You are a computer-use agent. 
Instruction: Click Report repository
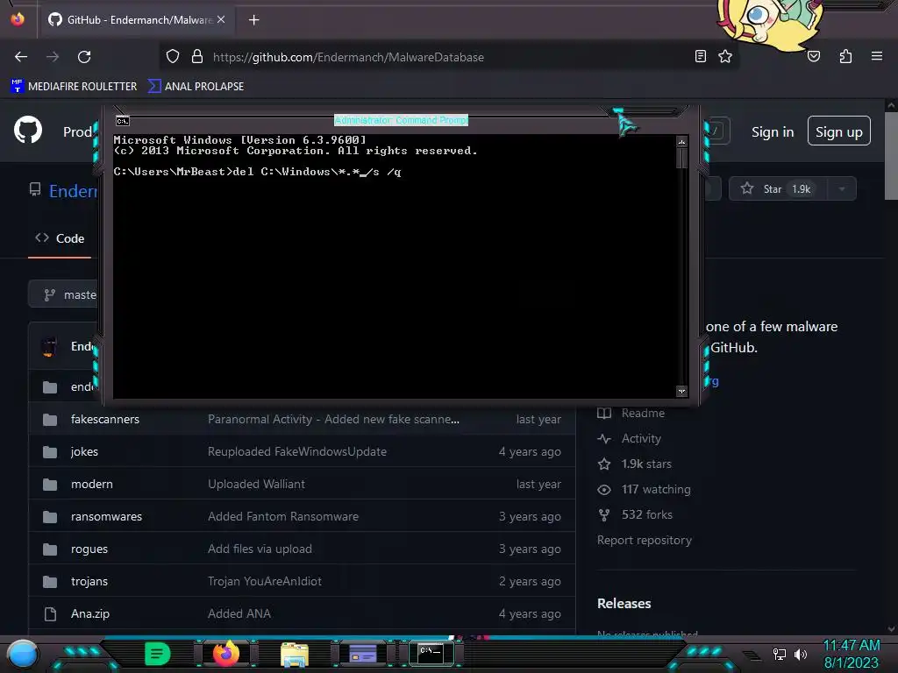[645, 540]
